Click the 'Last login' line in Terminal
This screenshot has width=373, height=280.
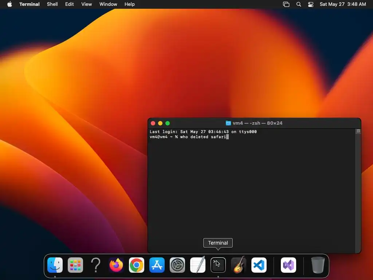[203, 132]
